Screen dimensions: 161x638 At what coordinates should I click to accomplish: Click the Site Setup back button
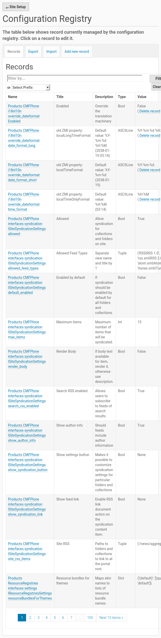pyautogui.click(x=16, y=7)
